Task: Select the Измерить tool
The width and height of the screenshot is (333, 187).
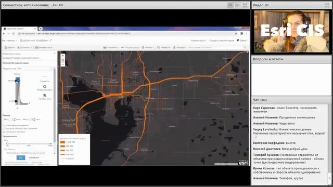Action: pos(164,47)
